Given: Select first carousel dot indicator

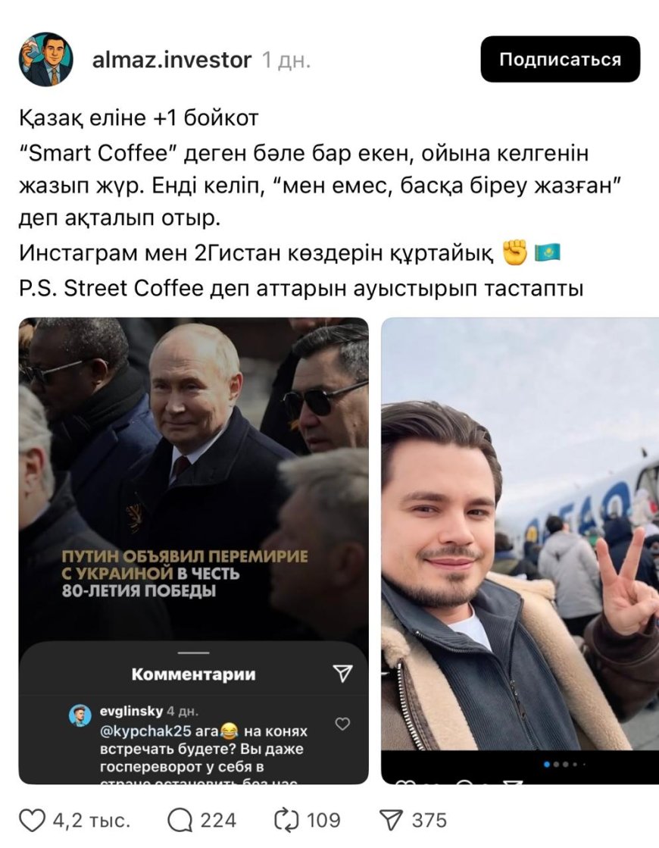Looking at the screenshot, I should point(547,764).
